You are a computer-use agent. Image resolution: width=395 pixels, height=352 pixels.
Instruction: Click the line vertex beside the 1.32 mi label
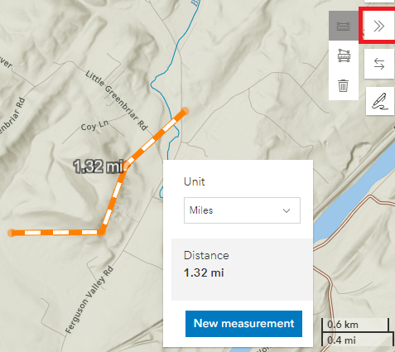point(127,166)
